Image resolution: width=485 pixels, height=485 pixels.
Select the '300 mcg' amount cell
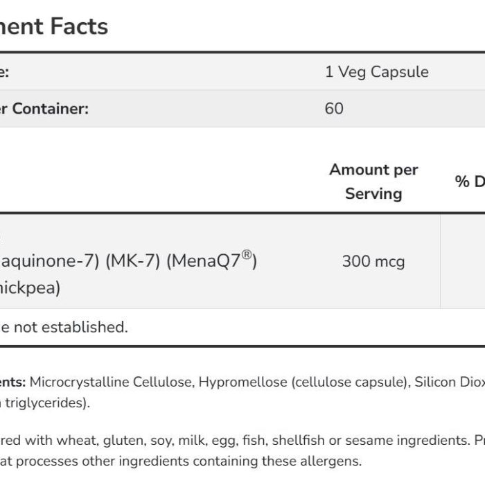tap(373, 261)
